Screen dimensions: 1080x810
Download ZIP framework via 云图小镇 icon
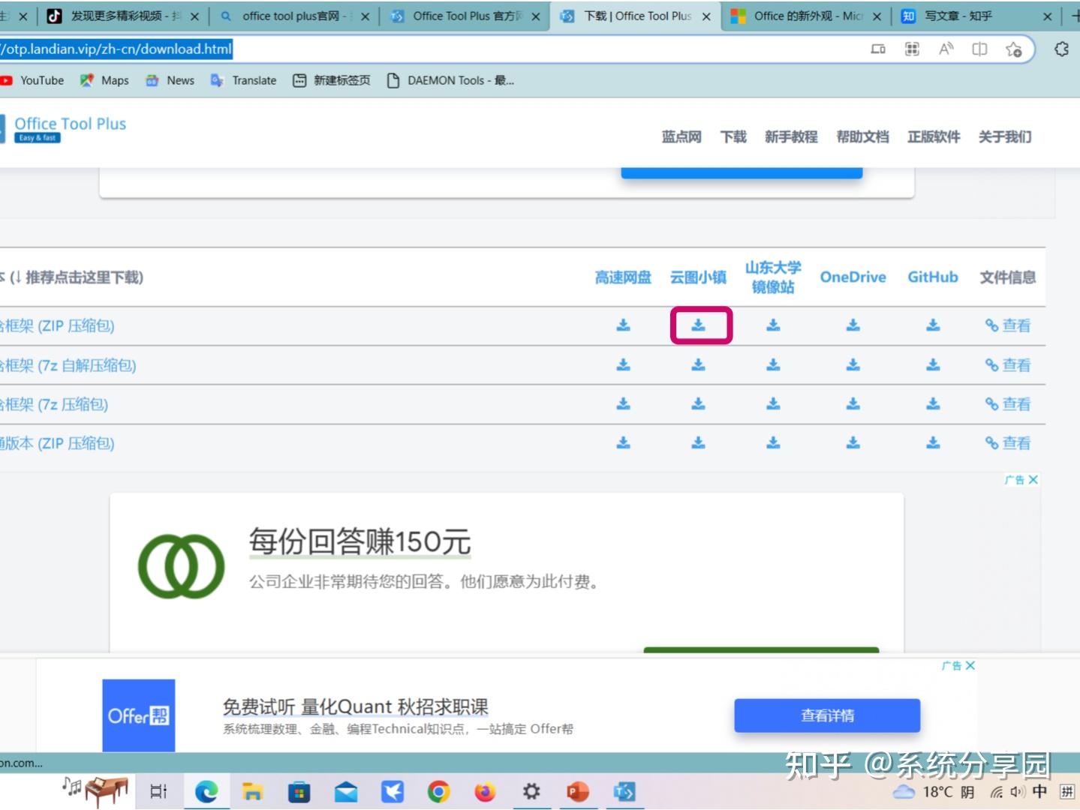coord(698,325)
